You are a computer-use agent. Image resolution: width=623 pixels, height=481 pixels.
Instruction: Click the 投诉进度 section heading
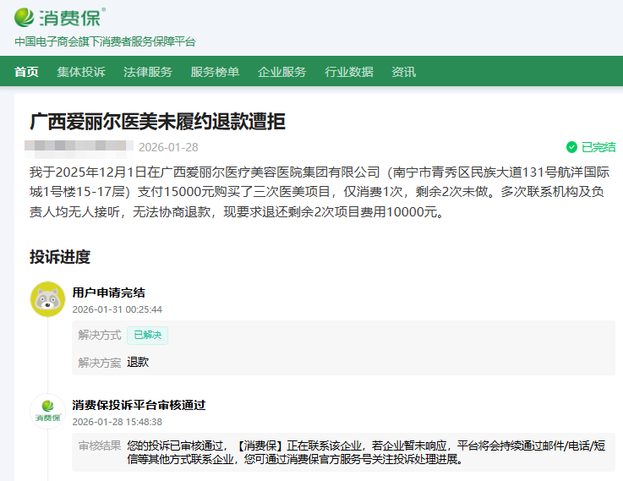point(60,257)
